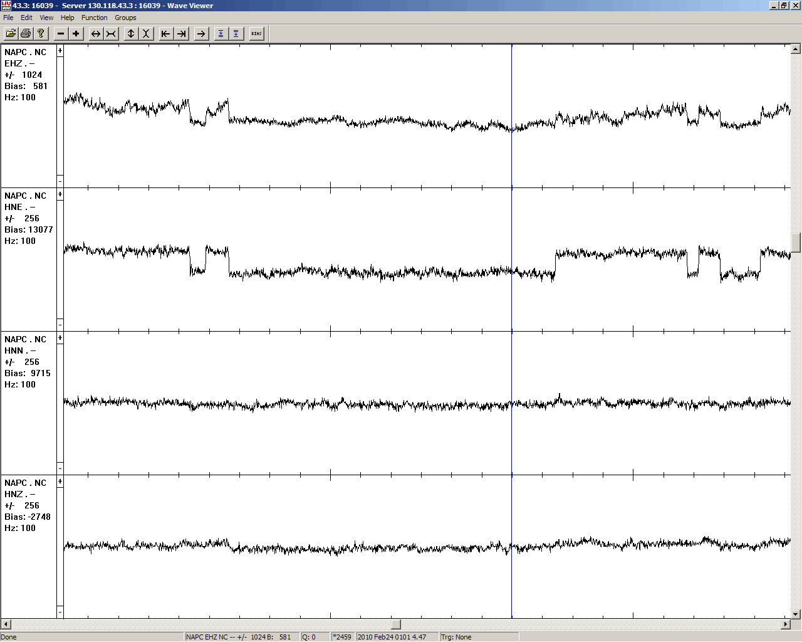Open the Help menu

coord(67,18)
